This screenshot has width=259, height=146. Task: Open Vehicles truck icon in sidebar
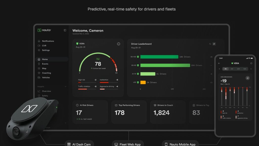(x=39, y=77)
